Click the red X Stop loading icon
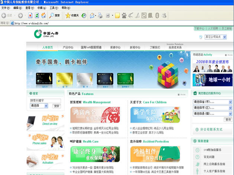Viewport: 234px width, 175px height. click(30, 15)
